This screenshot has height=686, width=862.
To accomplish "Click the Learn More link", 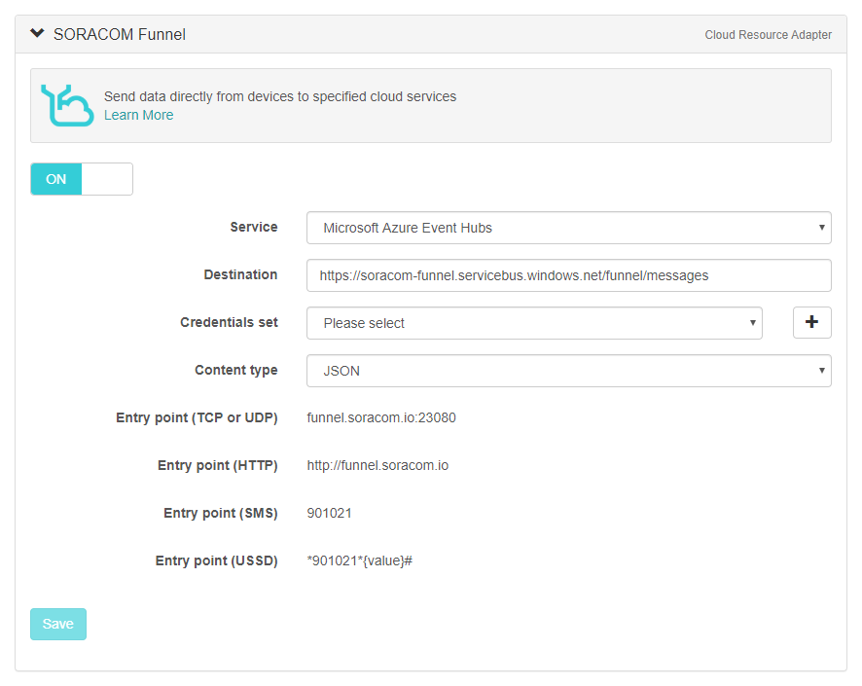I will 138,115.
